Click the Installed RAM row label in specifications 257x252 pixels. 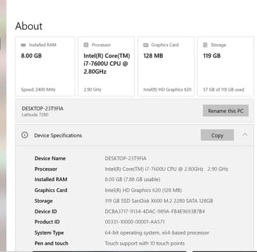click(x=51, y=179)
